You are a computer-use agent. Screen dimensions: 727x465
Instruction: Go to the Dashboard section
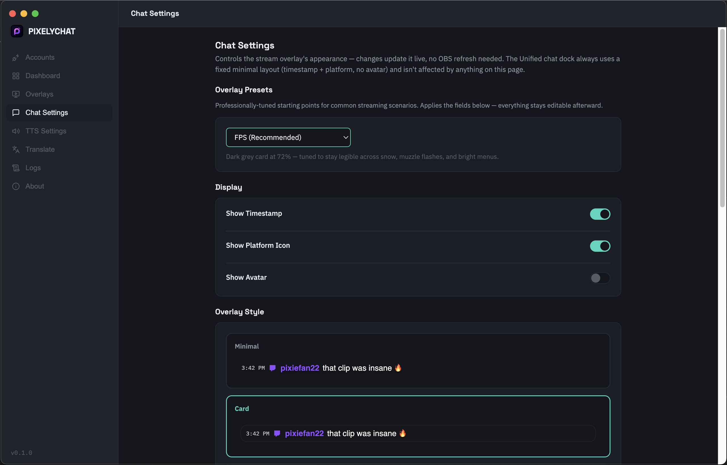pos(59,76)
